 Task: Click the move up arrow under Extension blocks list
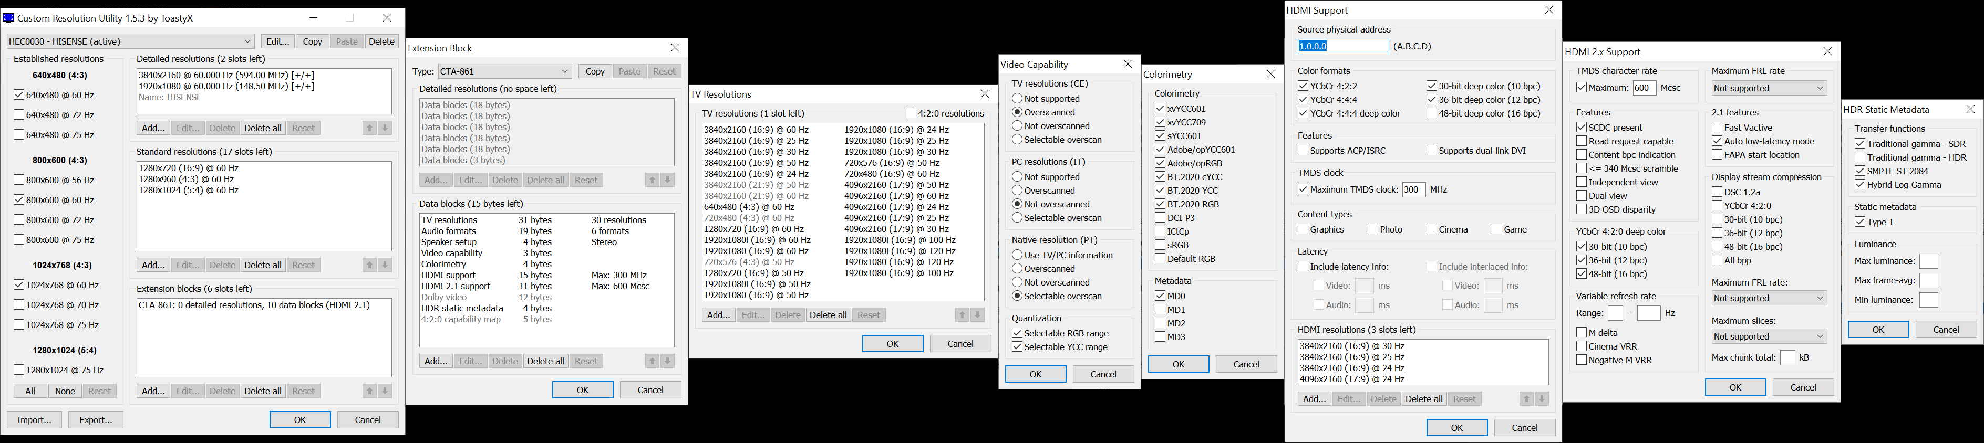tap(369, 392)
